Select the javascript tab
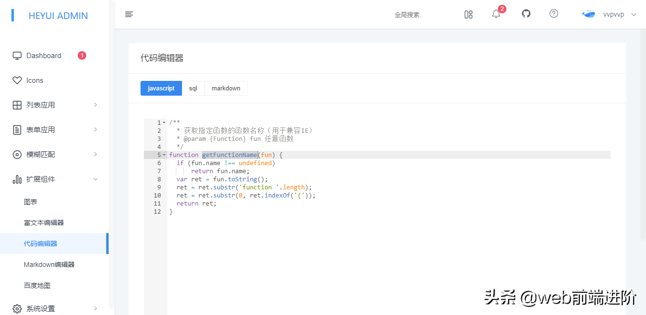Viewport: 646px width, 315px height. (161, 89)
